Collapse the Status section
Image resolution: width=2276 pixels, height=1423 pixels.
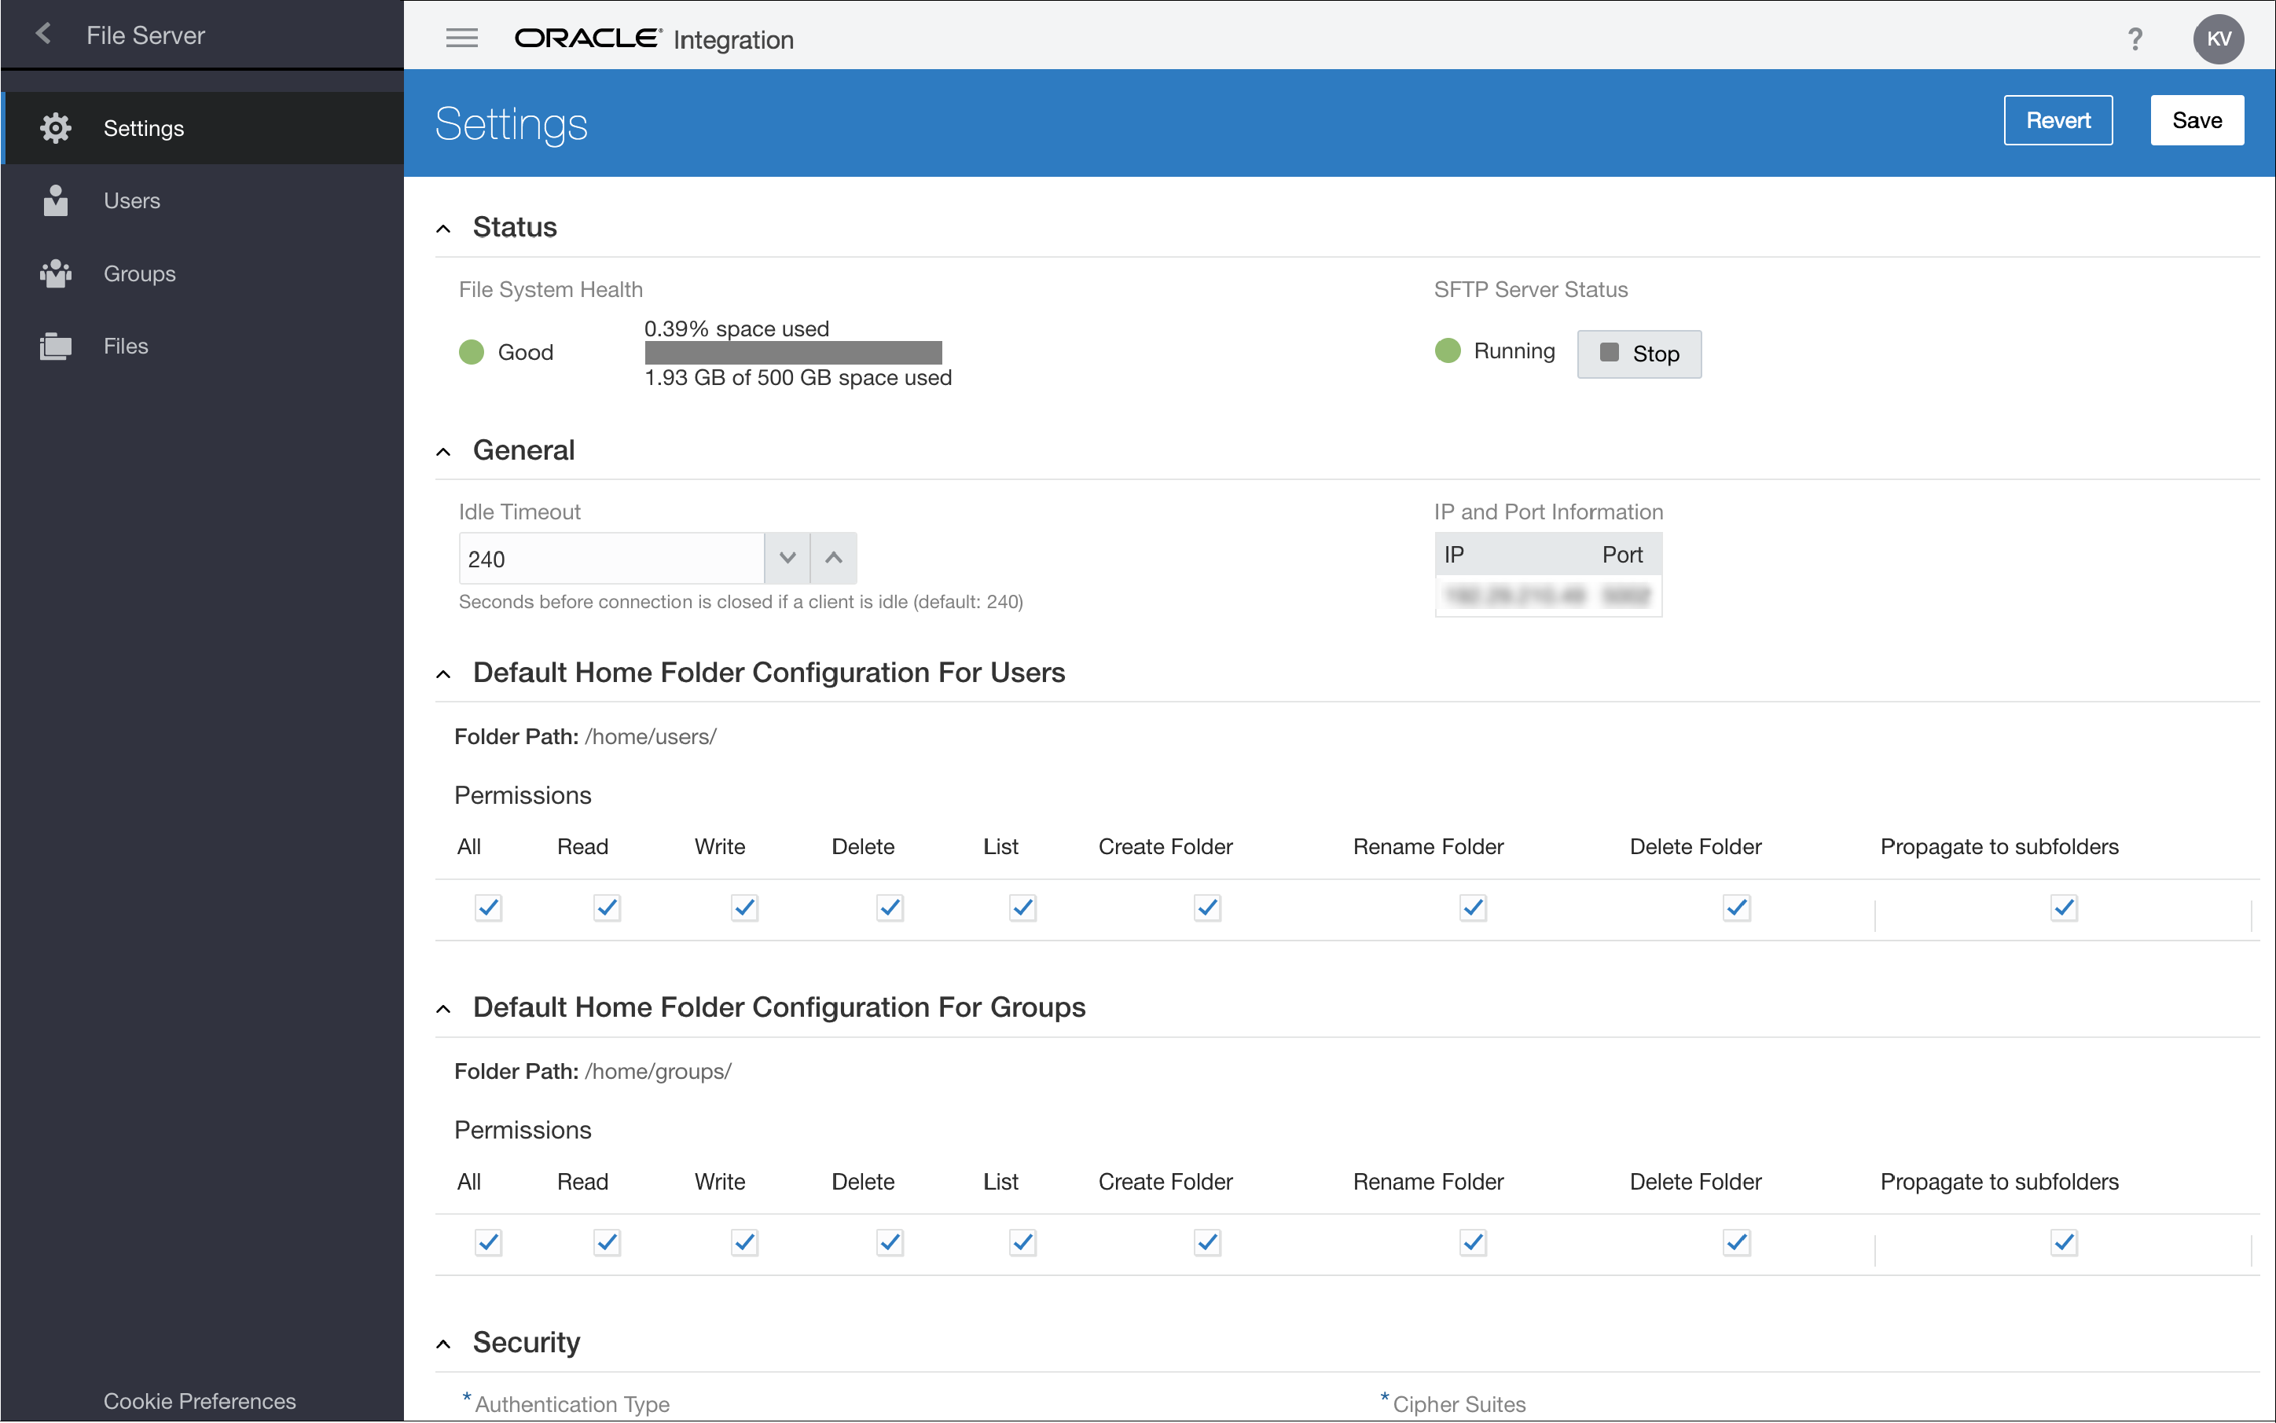tap(443, 227)
